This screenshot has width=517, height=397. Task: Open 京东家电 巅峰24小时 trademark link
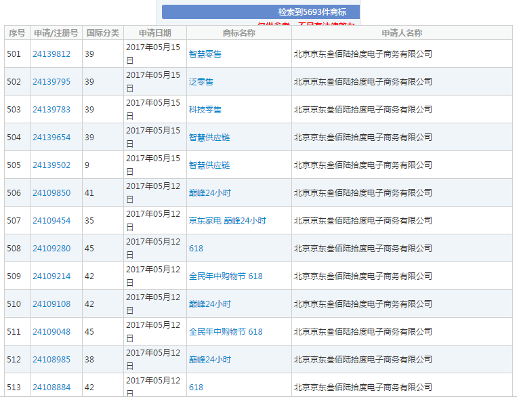[227, 221]
